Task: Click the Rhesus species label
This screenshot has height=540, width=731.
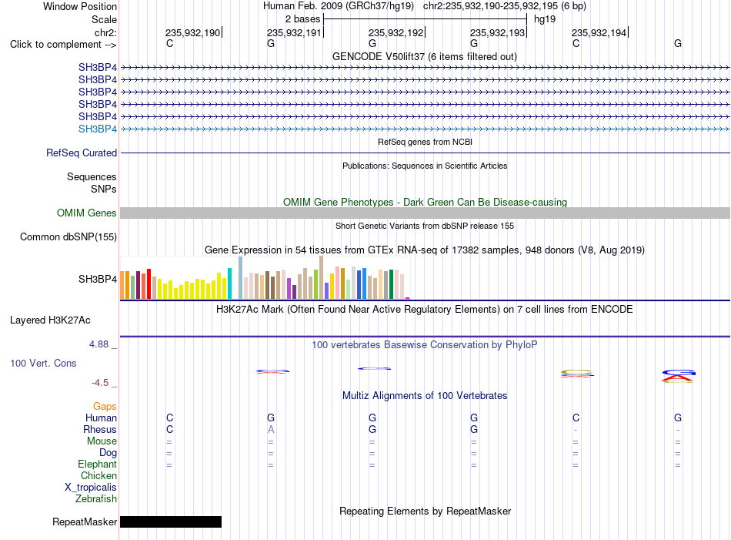Action: point(100,429)
